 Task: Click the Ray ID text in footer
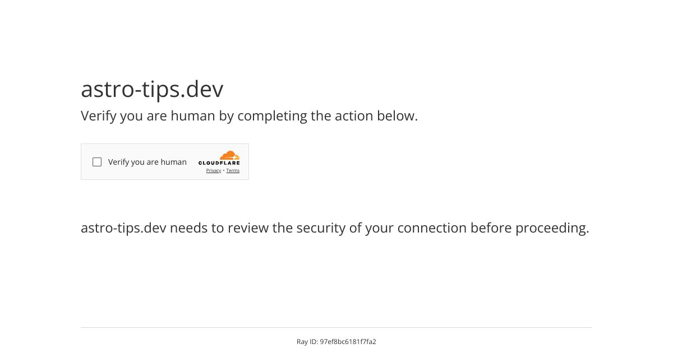[x=336, y=341]
